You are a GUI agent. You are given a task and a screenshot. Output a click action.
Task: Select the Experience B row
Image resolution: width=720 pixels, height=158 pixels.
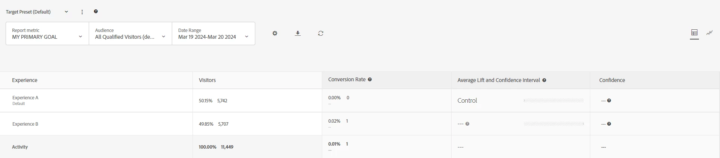(x=26, y=124)
